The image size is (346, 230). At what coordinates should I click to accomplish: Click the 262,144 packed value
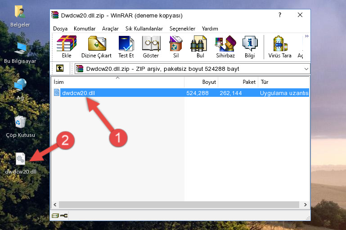[231, 93]
